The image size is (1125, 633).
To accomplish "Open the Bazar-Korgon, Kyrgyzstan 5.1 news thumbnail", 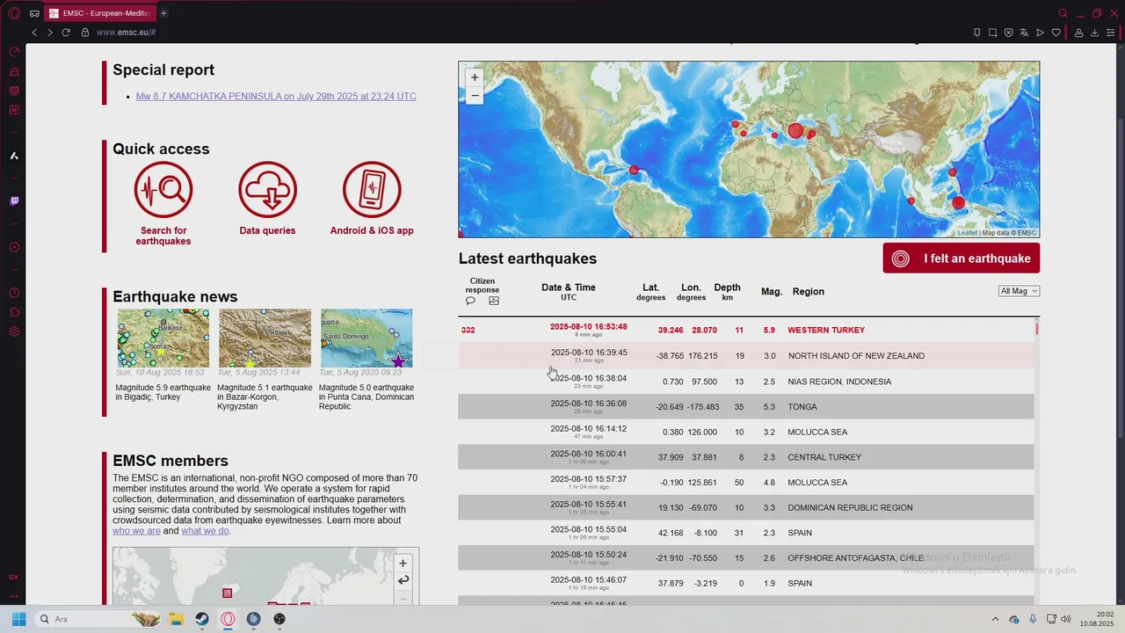I will click(x=265, y=338).
